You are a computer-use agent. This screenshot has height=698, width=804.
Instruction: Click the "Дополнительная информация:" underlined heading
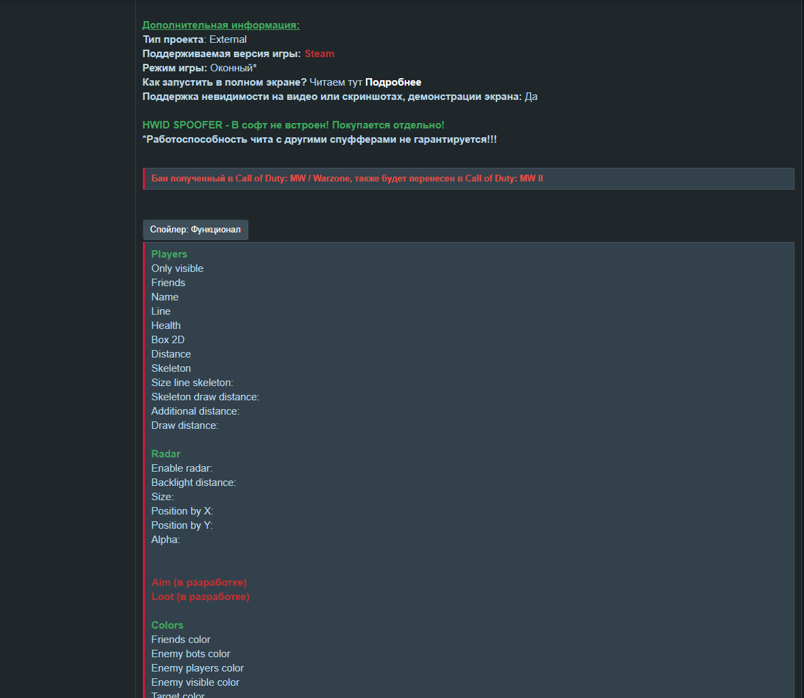220,25
